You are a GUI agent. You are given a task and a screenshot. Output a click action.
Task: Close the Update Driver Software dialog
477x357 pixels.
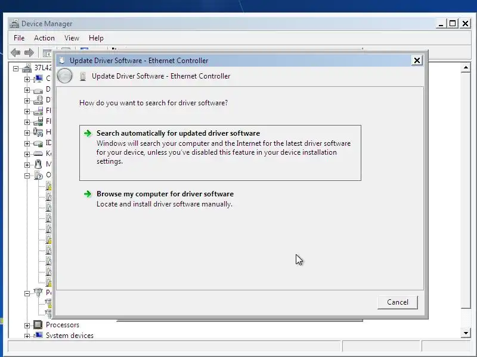(417, 61)
